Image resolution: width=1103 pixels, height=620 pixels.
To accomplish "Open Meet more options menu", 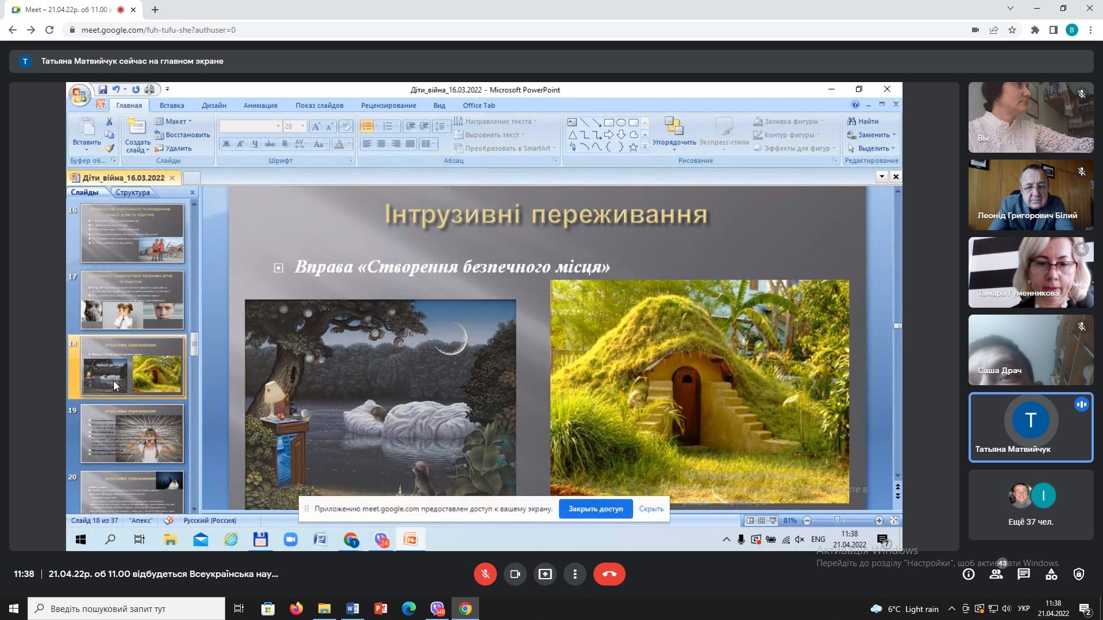I will (575, 574).
